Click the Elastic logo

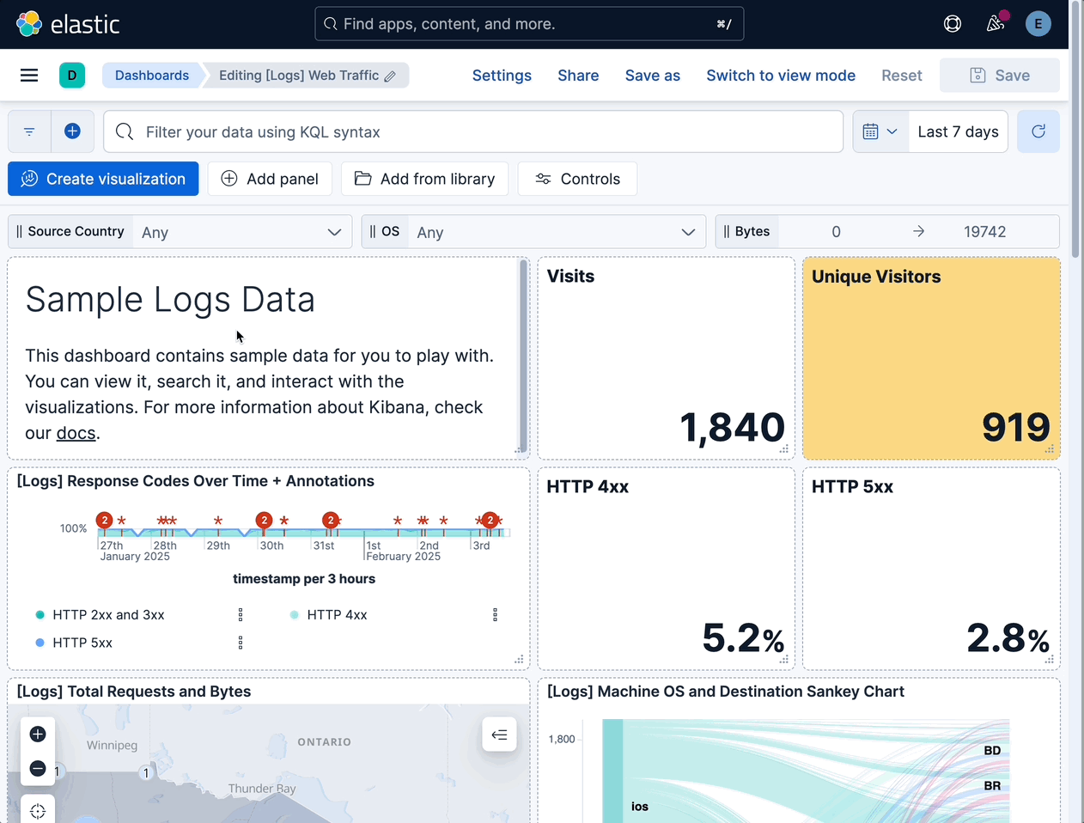tap(68, 24)
